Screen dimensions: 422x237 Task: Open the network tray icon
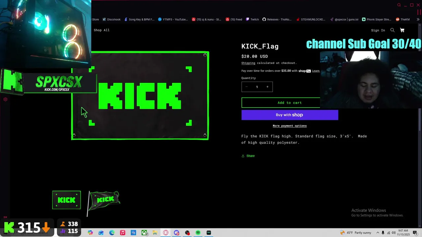coord(388,233)
